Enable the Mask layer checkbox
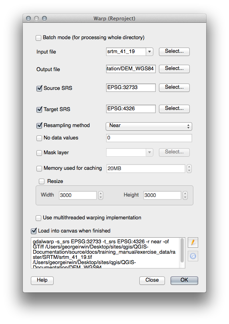The height and width of the screenshot is (324, 229). click(x=39, y=153)
